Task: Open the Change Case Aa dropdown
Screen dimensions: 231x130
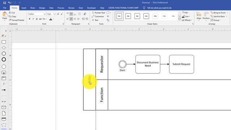Action: coord(44,19)
